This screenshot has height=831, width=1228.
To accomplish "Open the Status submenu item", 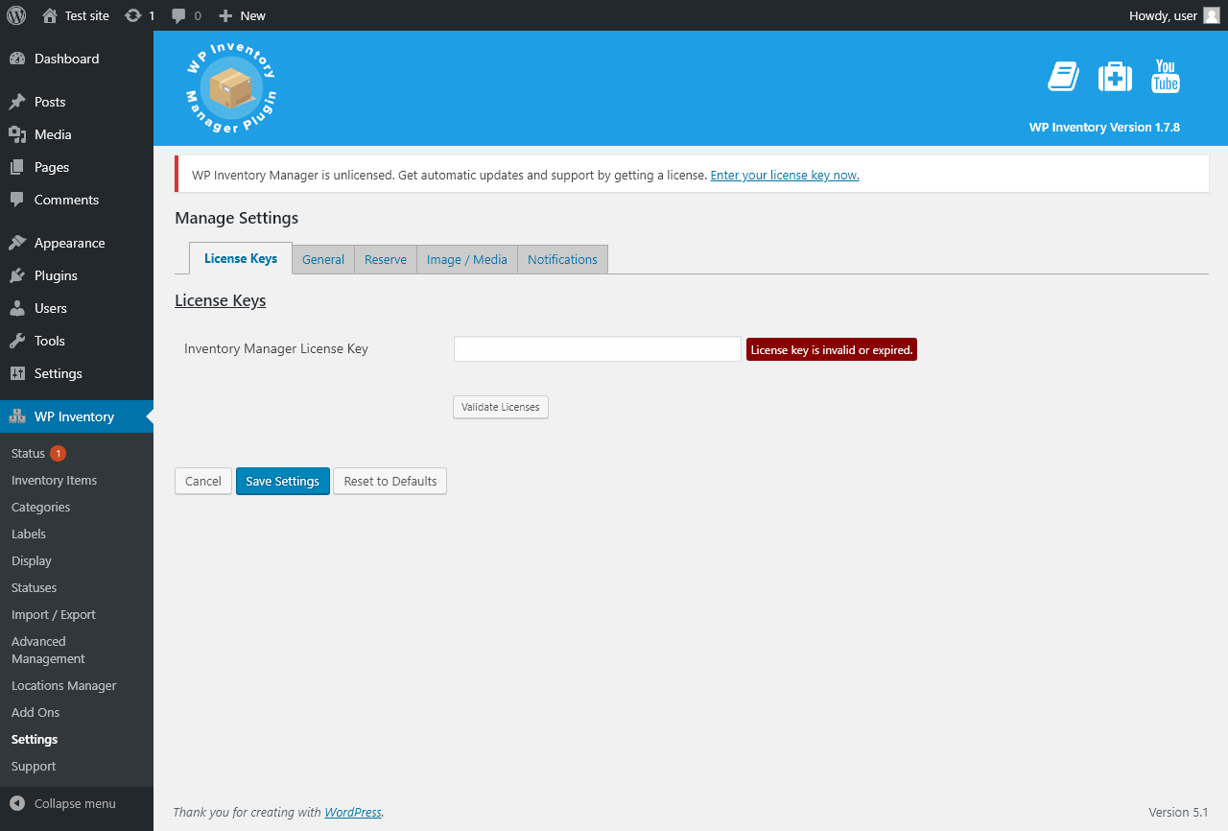I will pos(77,453).
